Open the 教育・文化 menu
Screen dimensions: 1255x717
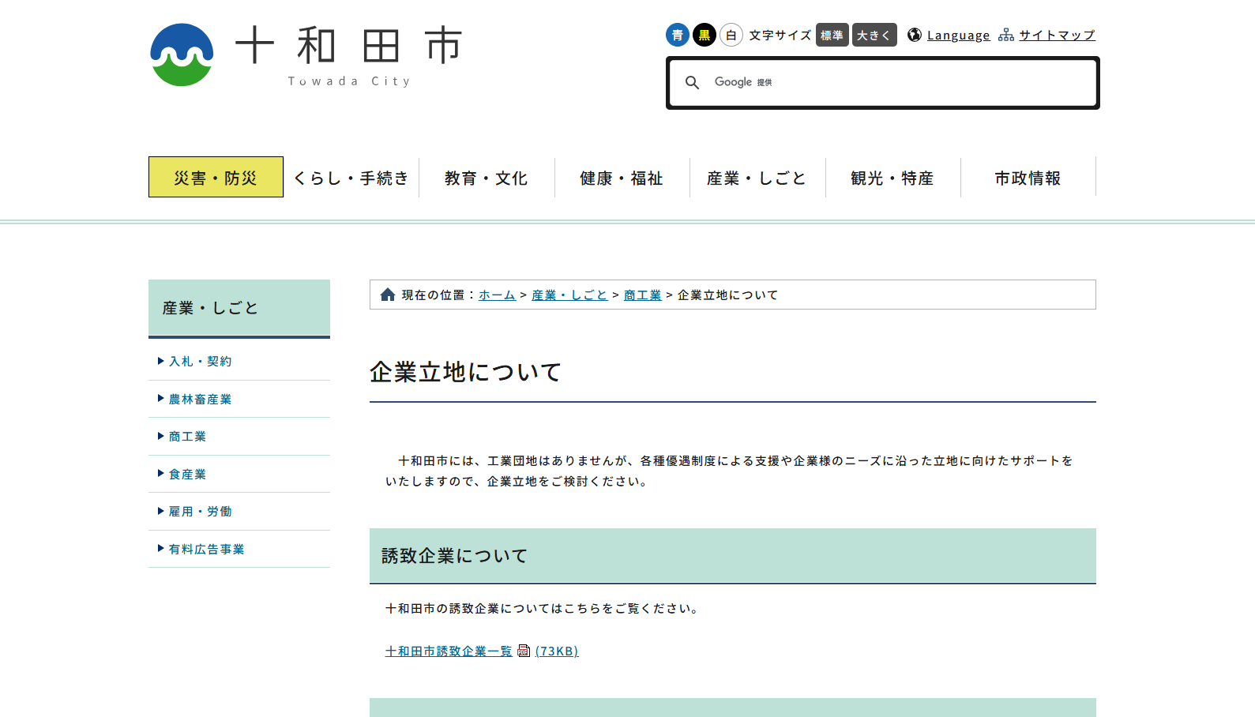[487, 177]
